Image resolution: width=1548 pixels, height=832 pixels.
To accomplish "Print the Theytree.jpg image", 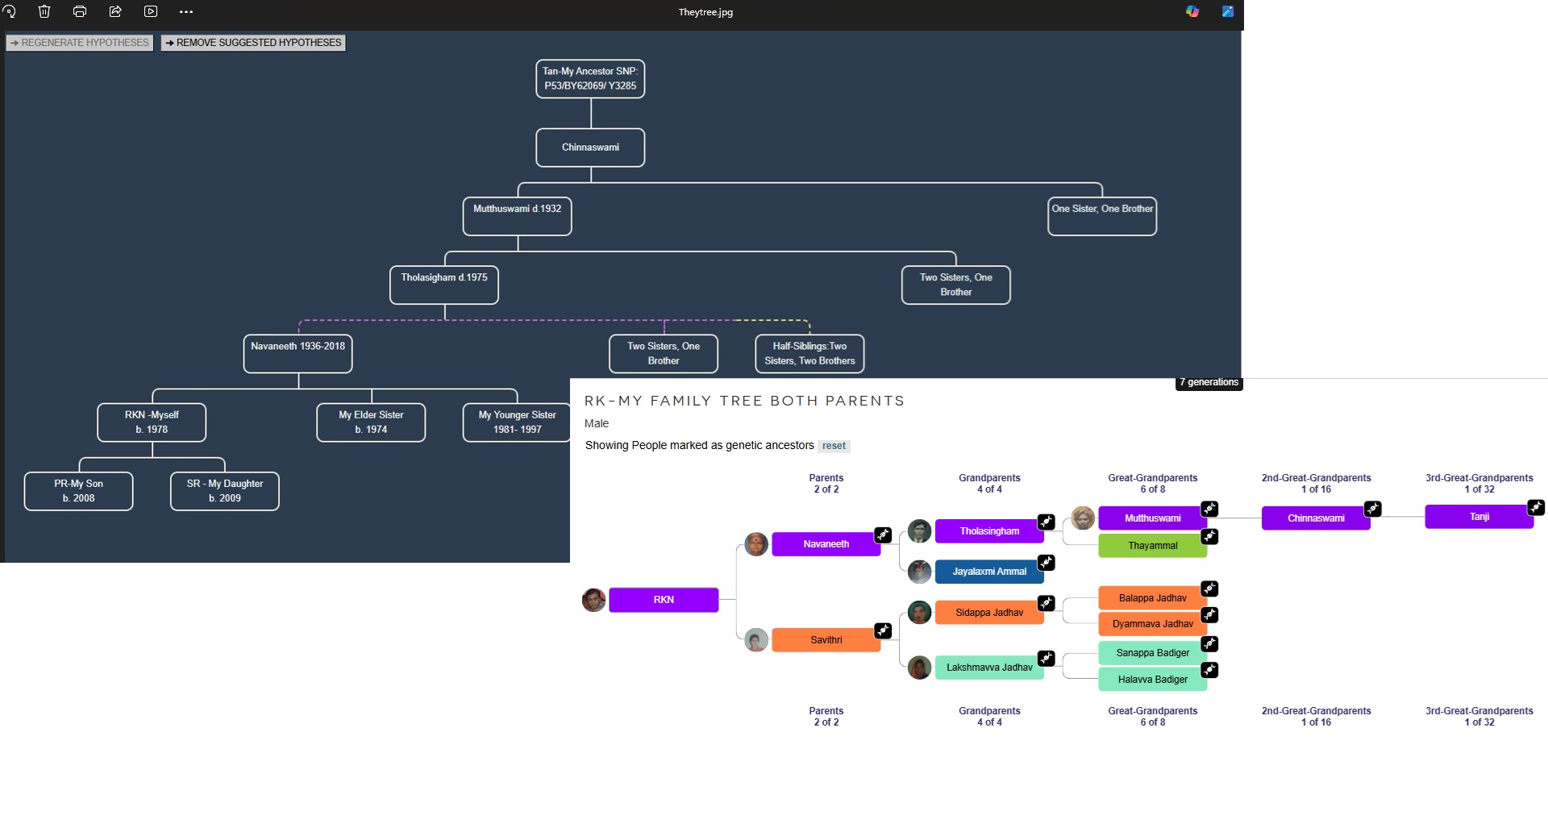I will point(80,11).
